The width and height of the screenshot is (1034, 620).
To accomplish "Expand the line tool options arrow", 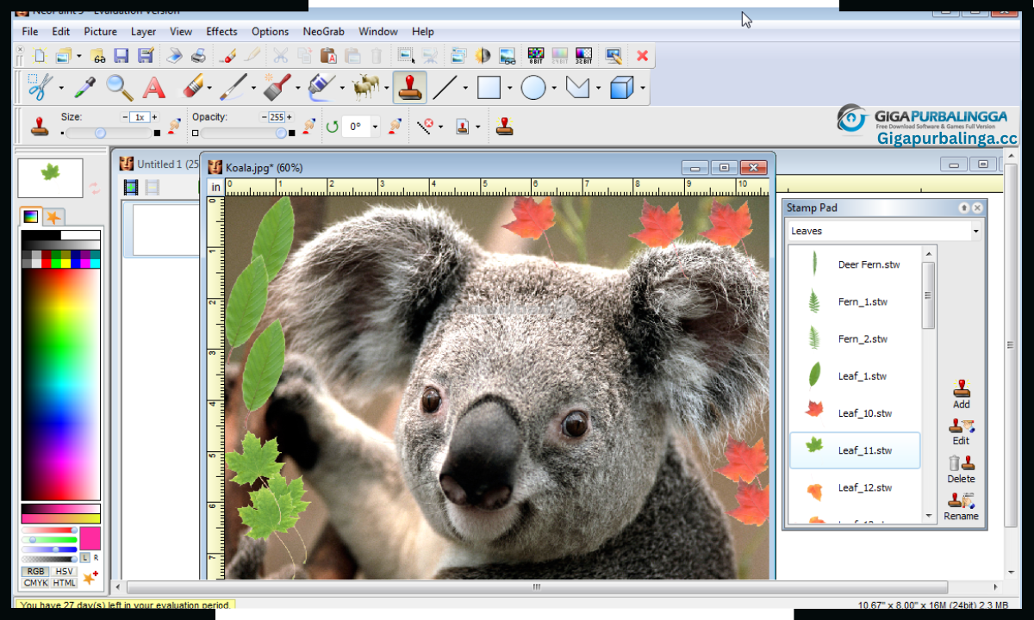I will click(x=466, y=88).
